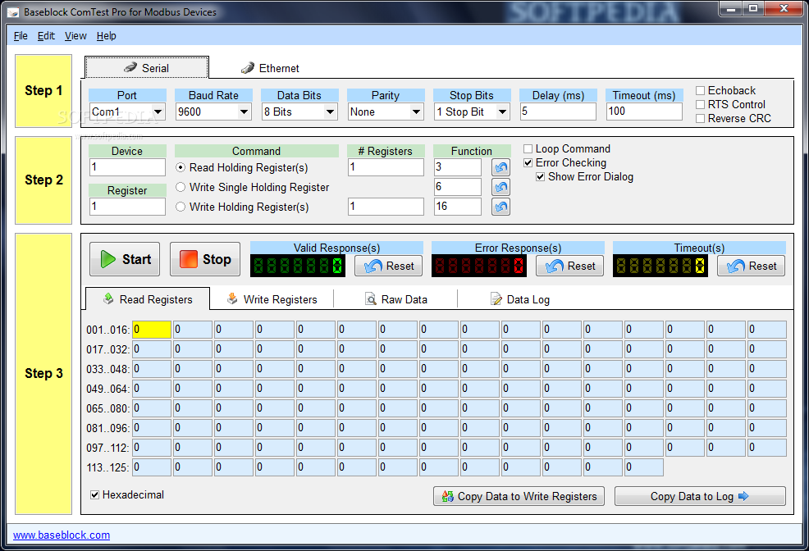Image resolution: width=809 pixels, height=551 pixels.
Task: Open the View menu
Action: 75,36
